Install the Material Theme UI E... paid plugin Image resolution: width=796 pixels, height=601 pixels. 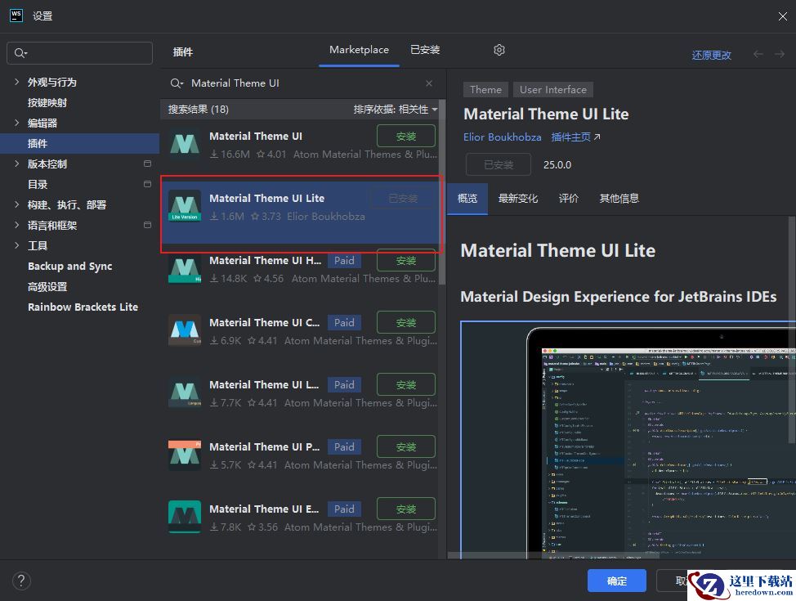(406, 509)
